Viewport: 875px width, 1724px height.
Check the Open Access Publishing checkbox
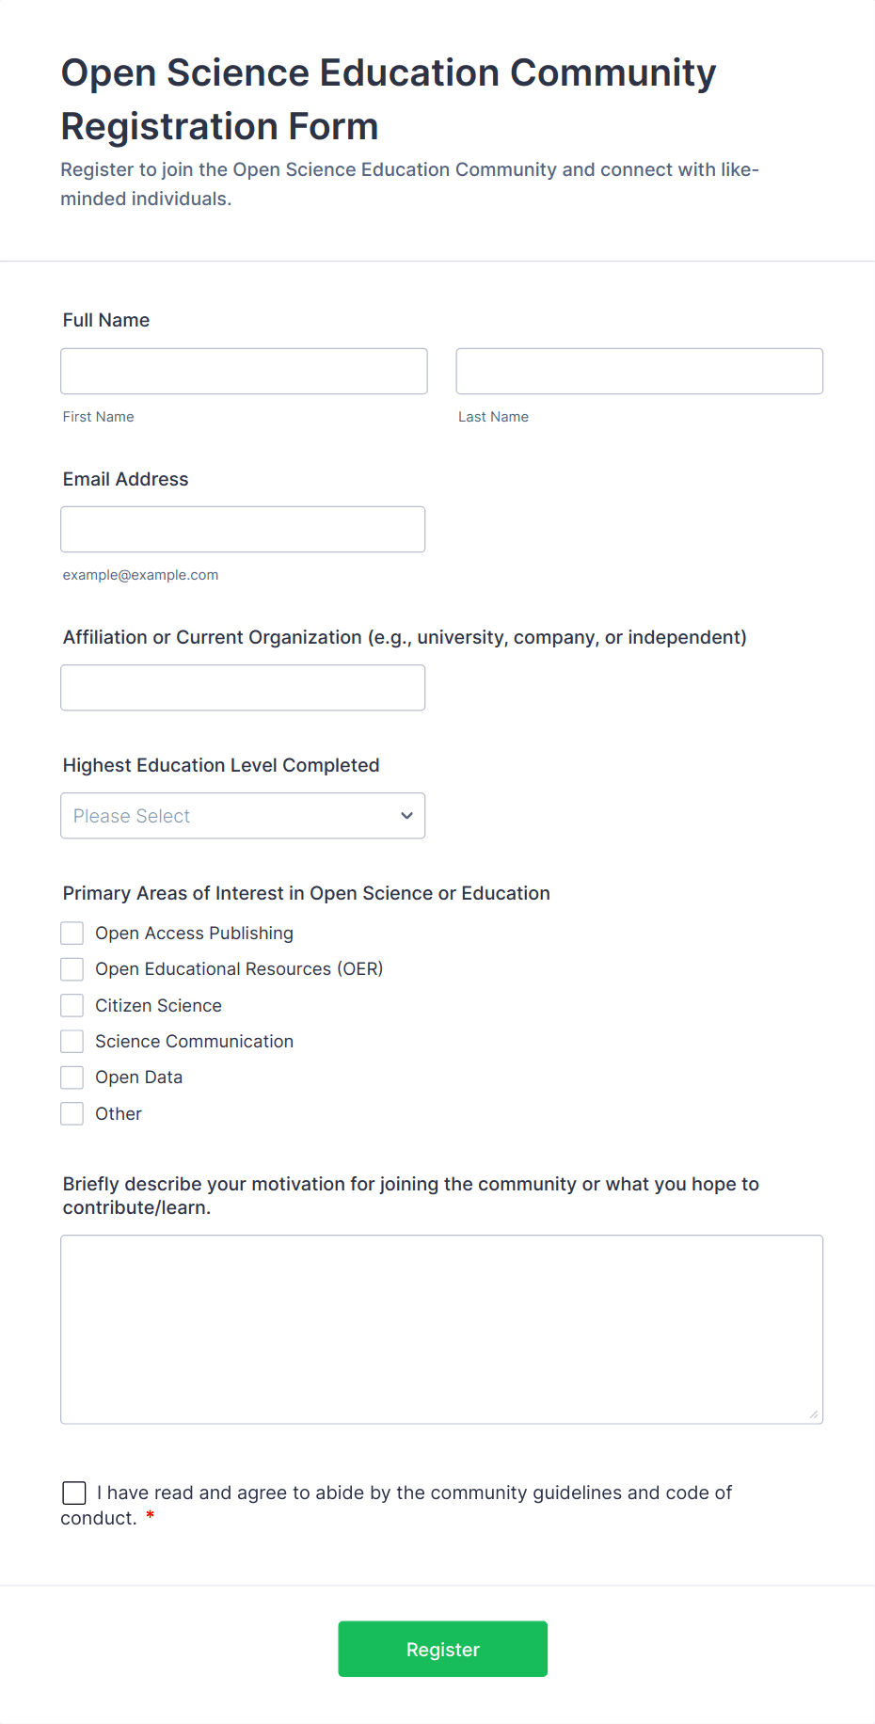72,934
